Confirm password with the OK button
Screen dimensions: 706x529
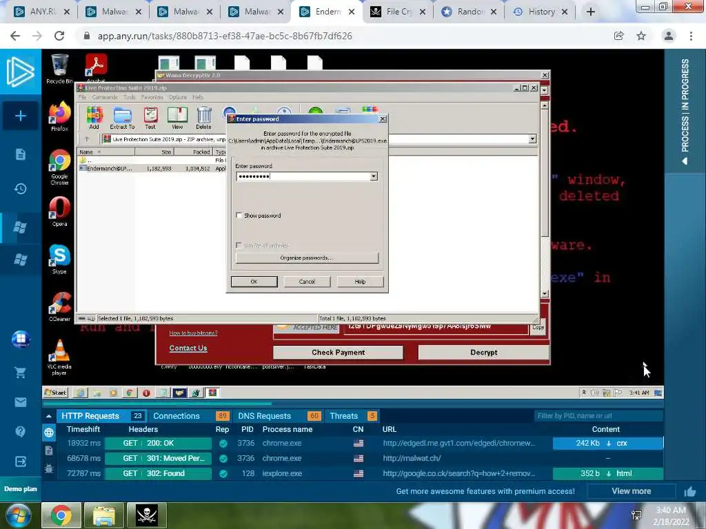pos(254,282)
